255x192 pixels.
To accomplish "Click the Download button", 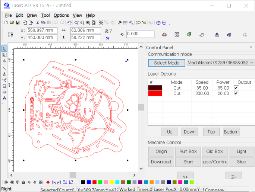I will 161,162.
